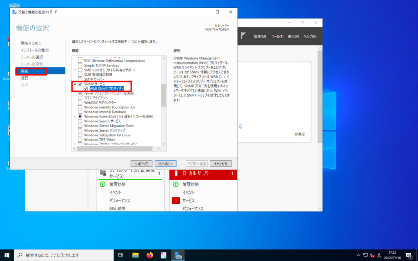
Task: Open the taskbar clock and date
Action: click(x=392, y=255)
